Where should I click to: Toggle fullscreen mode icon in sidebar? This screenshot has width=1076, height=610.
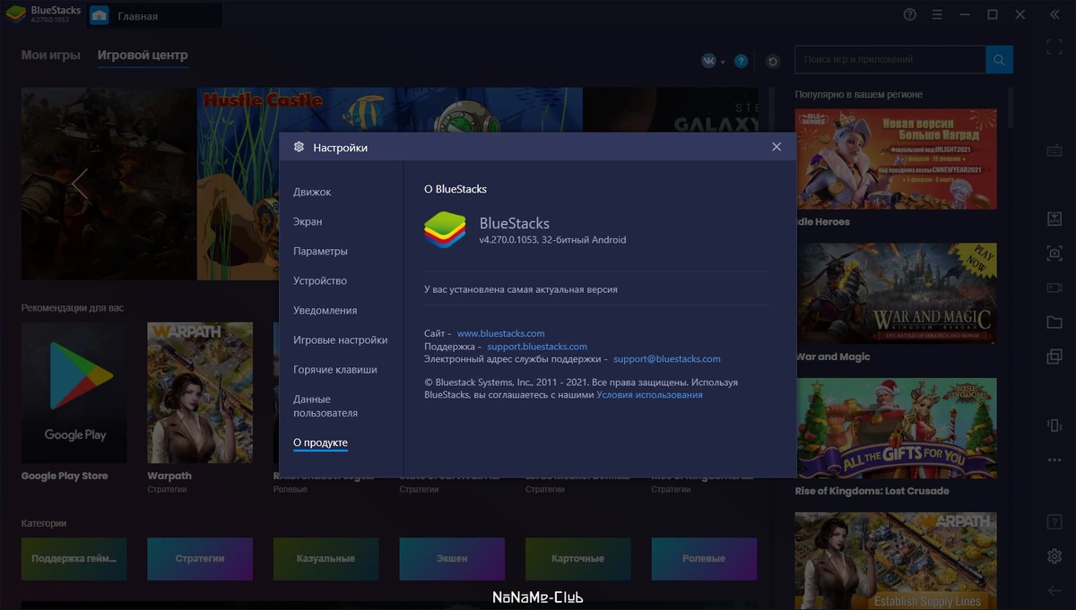pyautogui.click(x=1054, y=47)
